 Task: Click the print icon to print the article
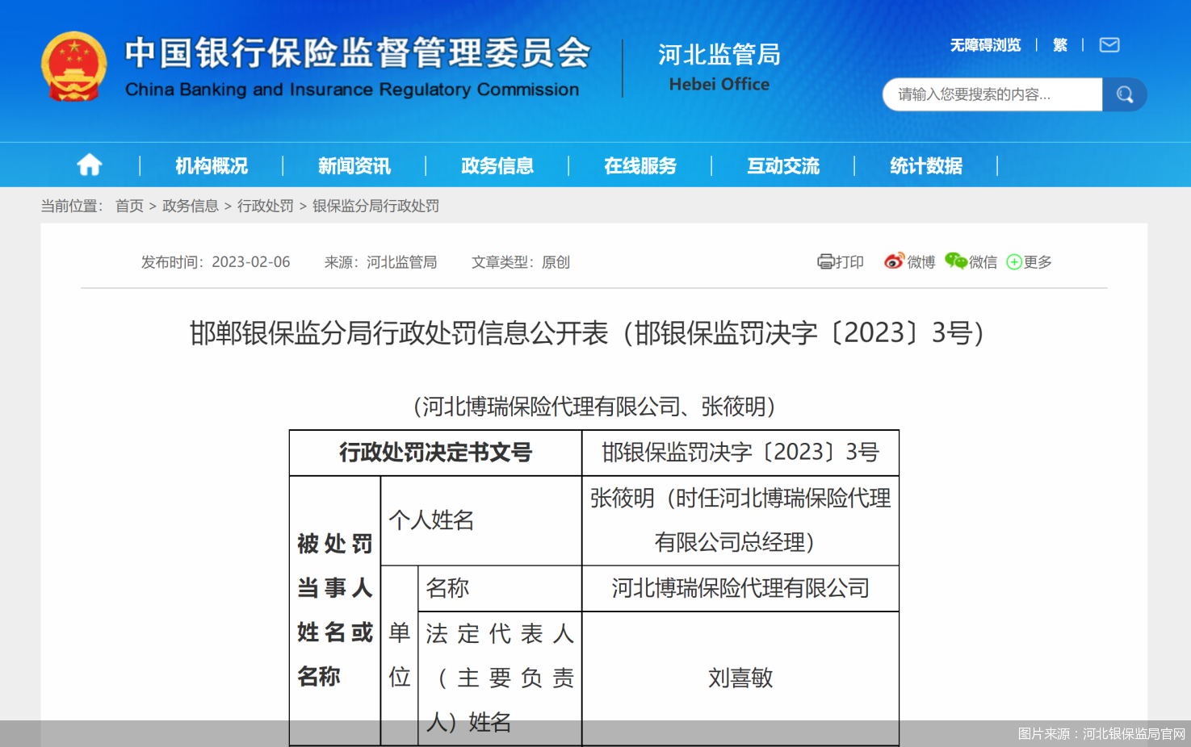[x=825, y=261]
